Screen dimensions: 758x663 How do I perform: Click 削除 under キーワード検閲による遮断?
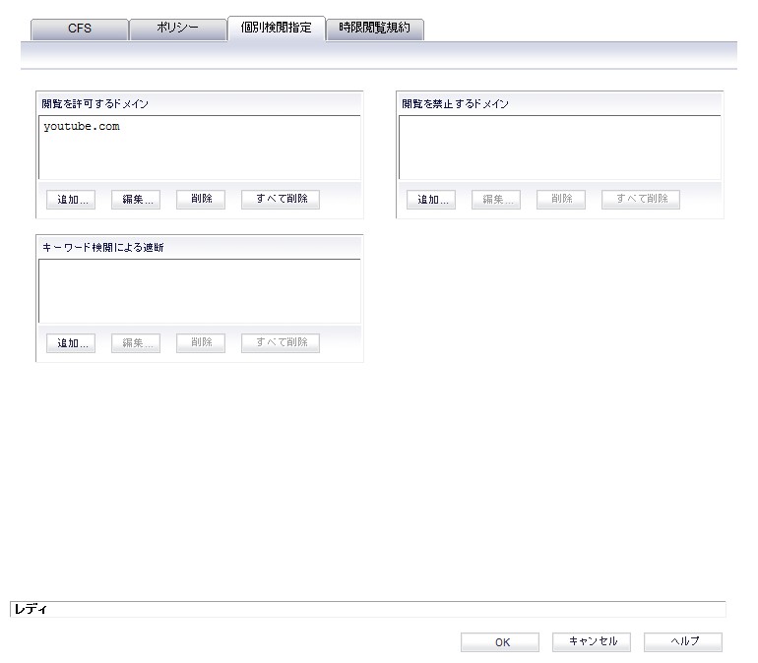point(201,343)
